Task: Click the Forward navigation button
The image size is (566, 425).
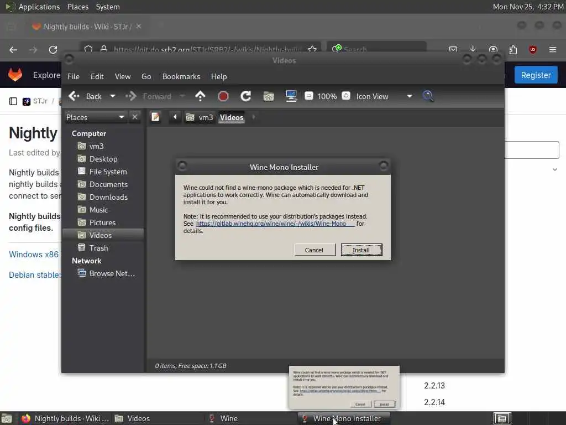Action: [148, 96]
